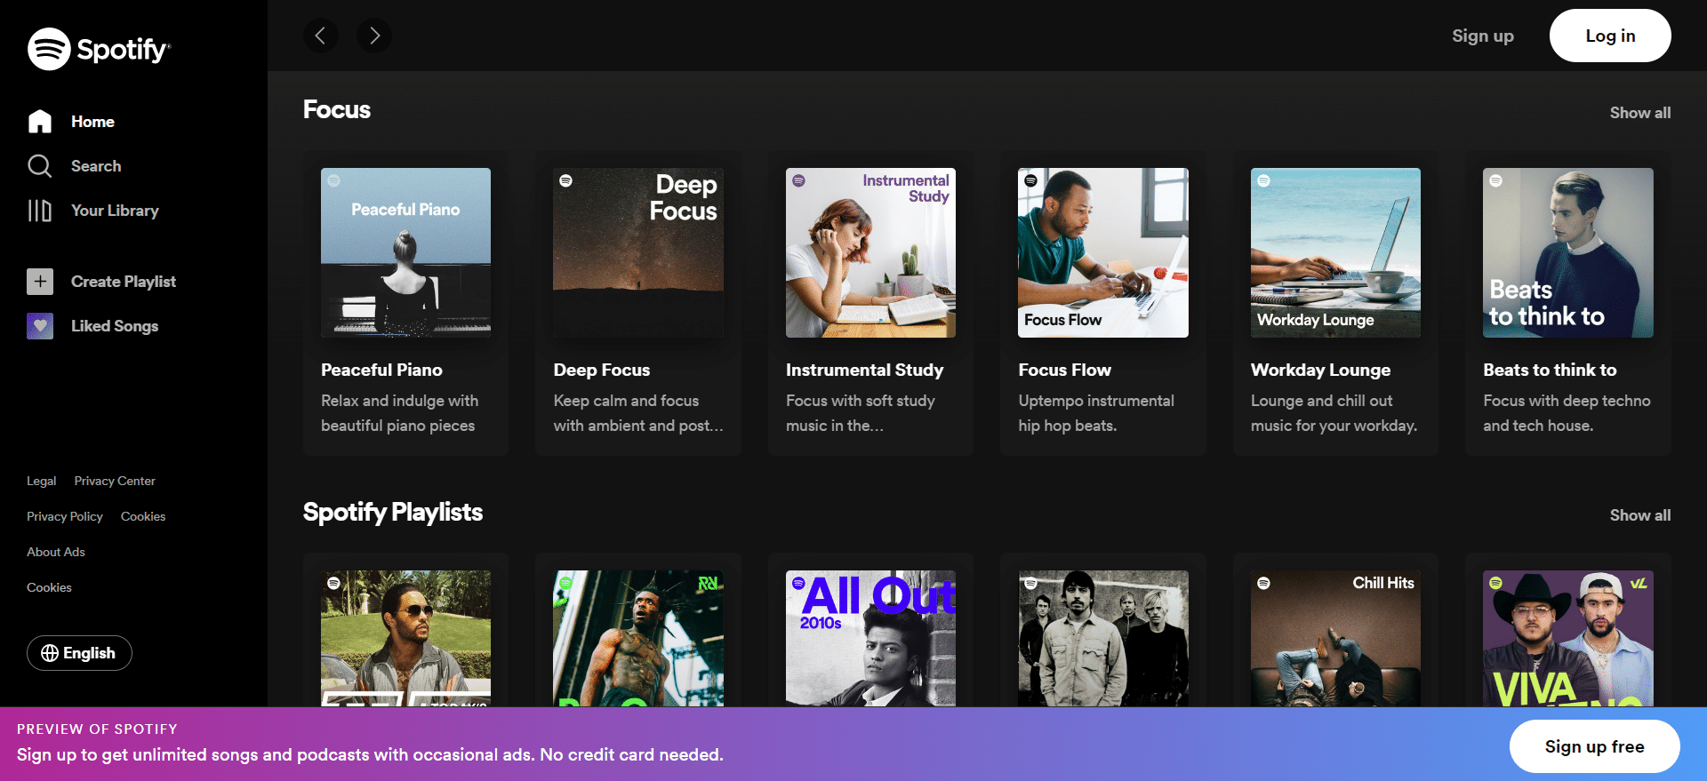1707x781 pixels.
Task: Select Home in the sidebar
Action: [92, 122]
